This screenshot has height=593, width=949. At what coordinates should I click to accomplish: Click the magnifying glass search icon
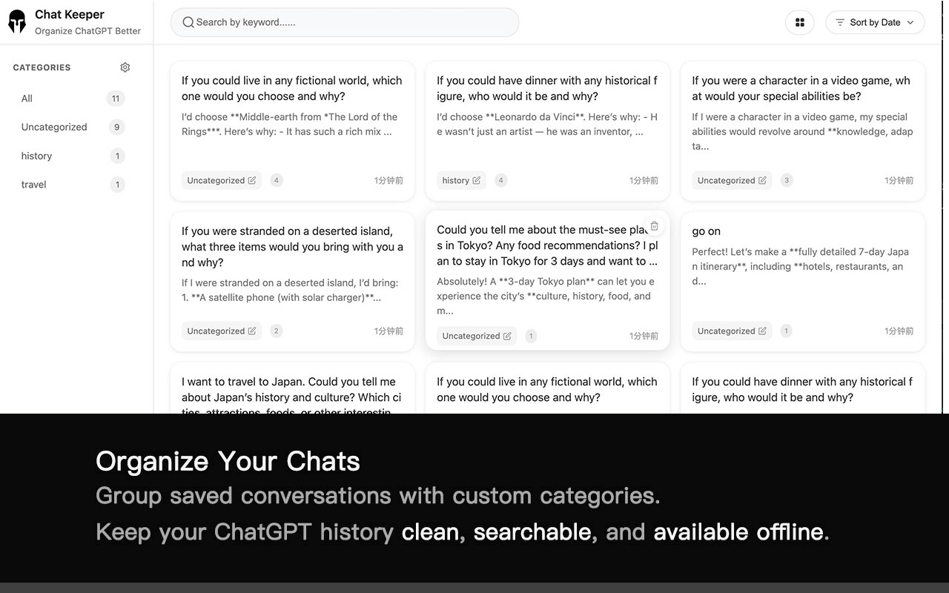coord(188,22)
